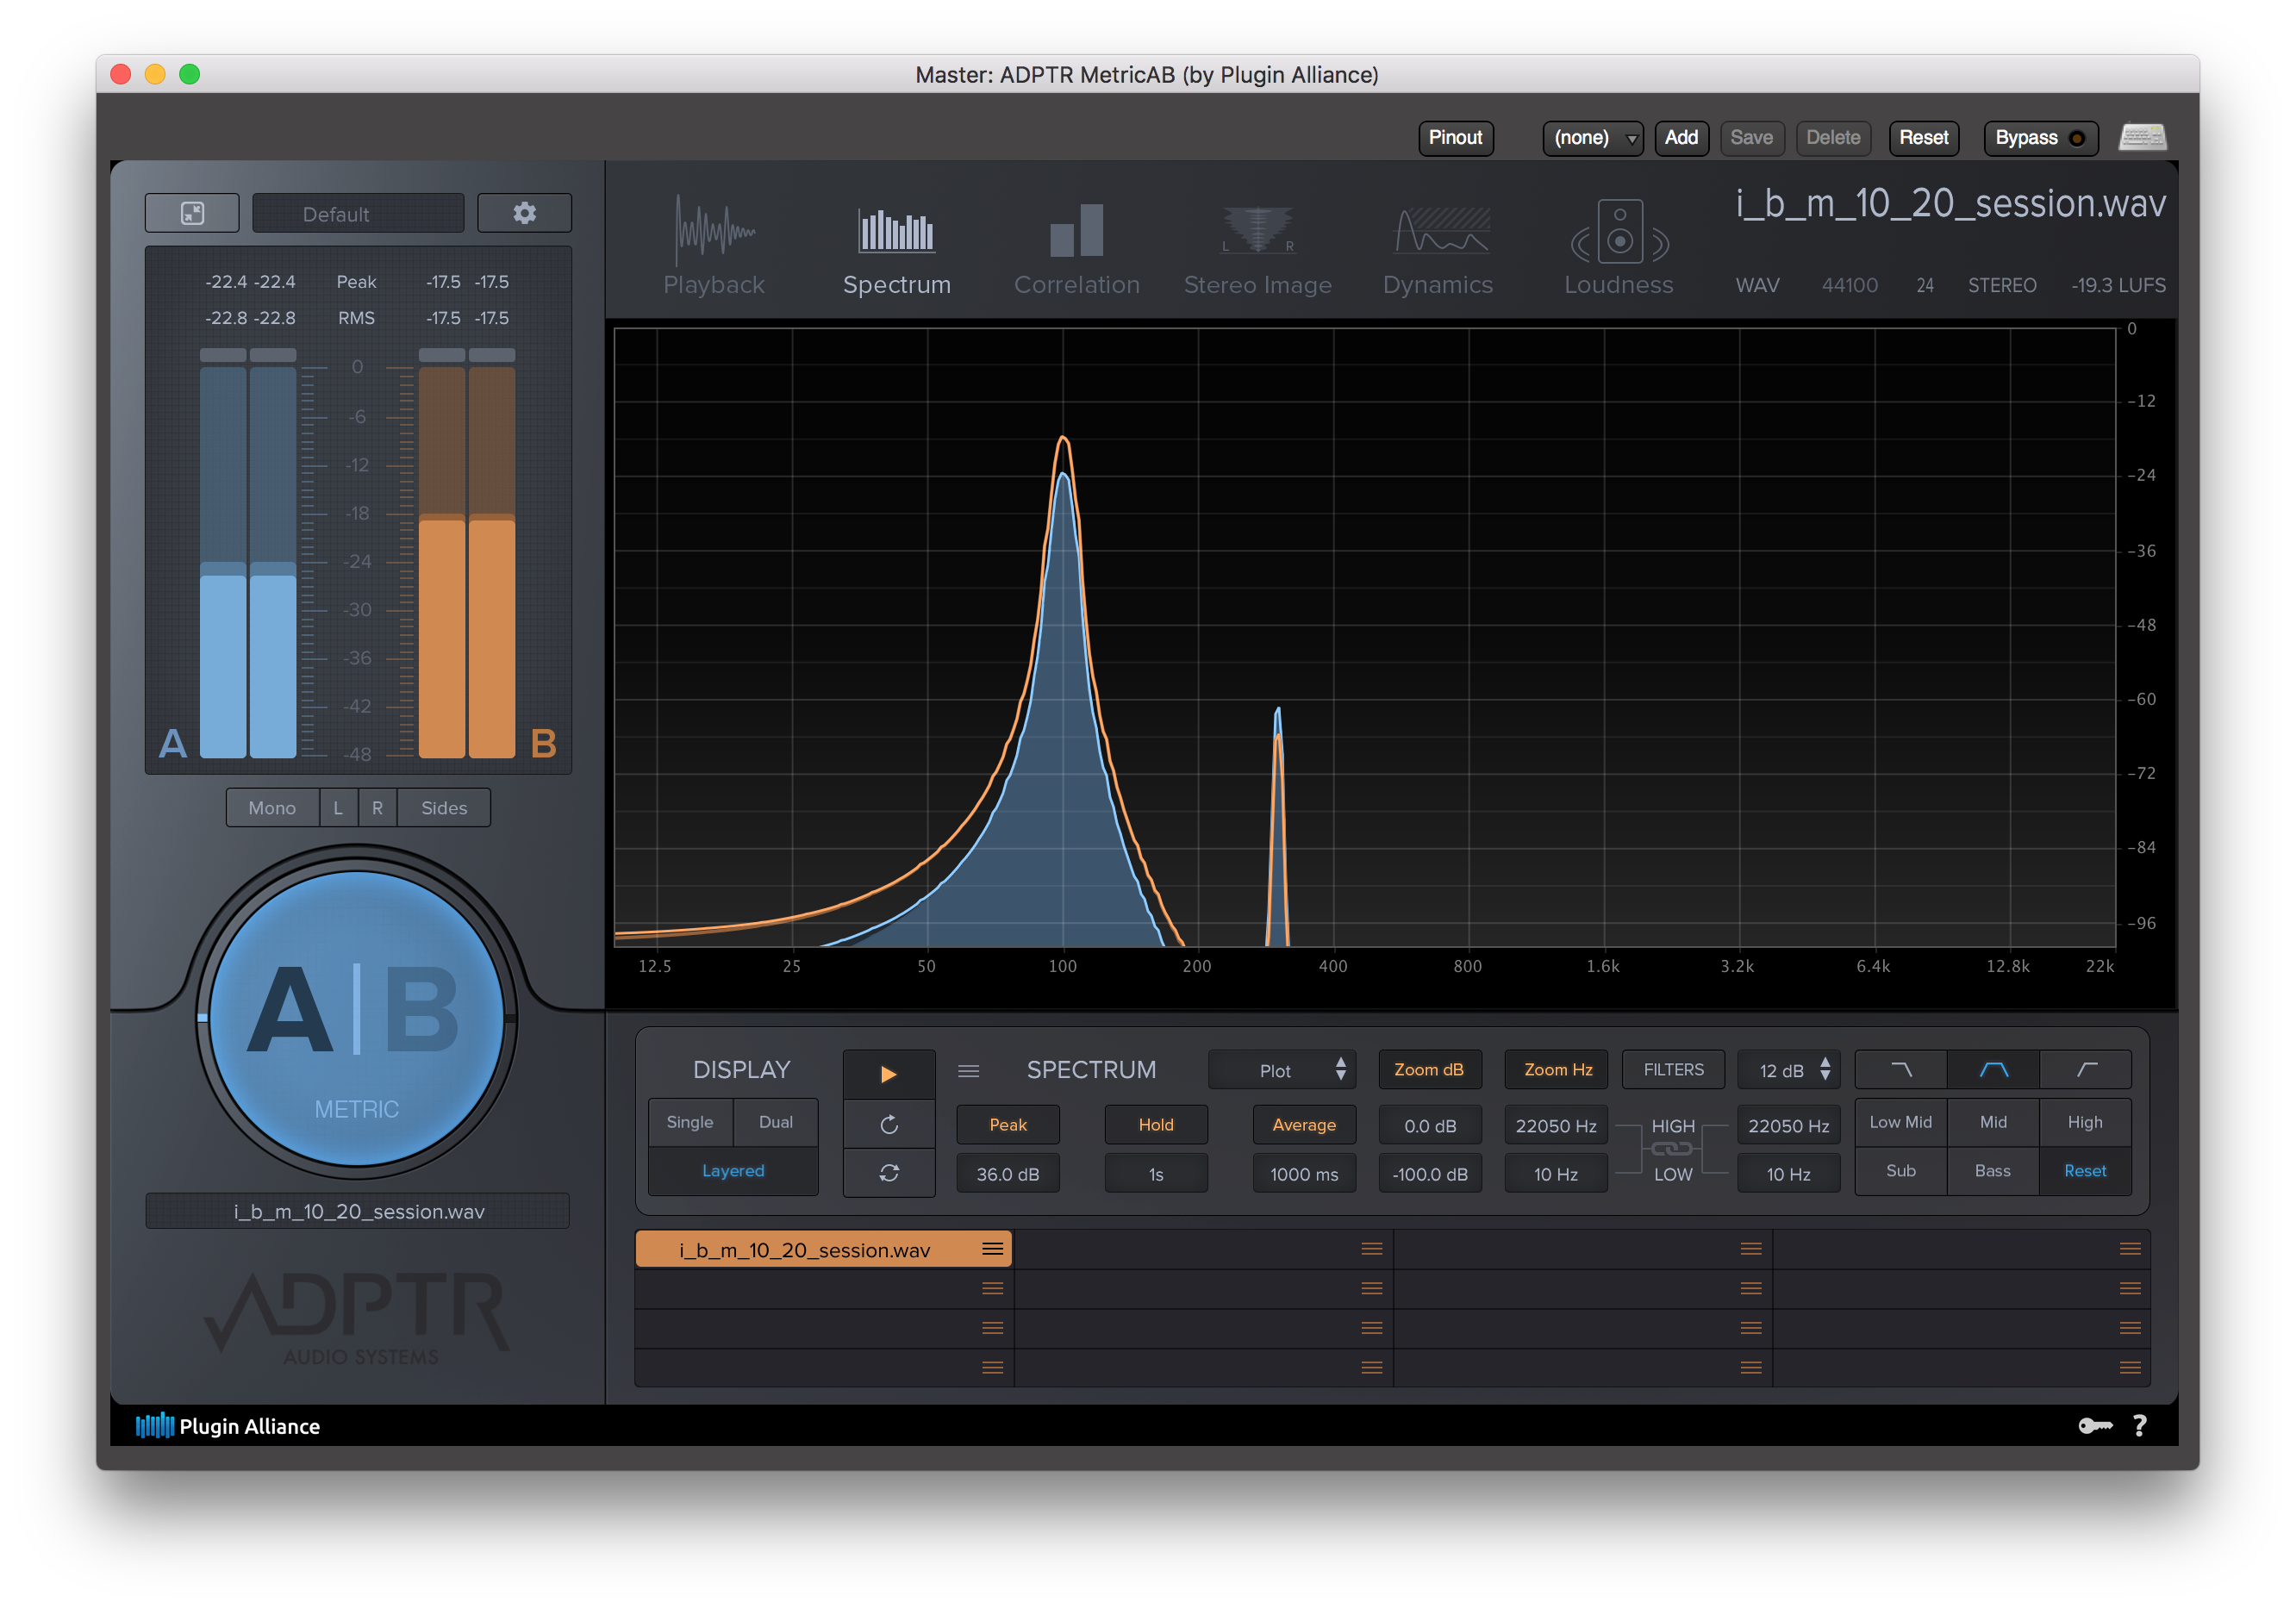2296x1608 pixels.
Task: Open menu of i_b_m_10_20_session.wav slot
Action: pos(992,1249)
